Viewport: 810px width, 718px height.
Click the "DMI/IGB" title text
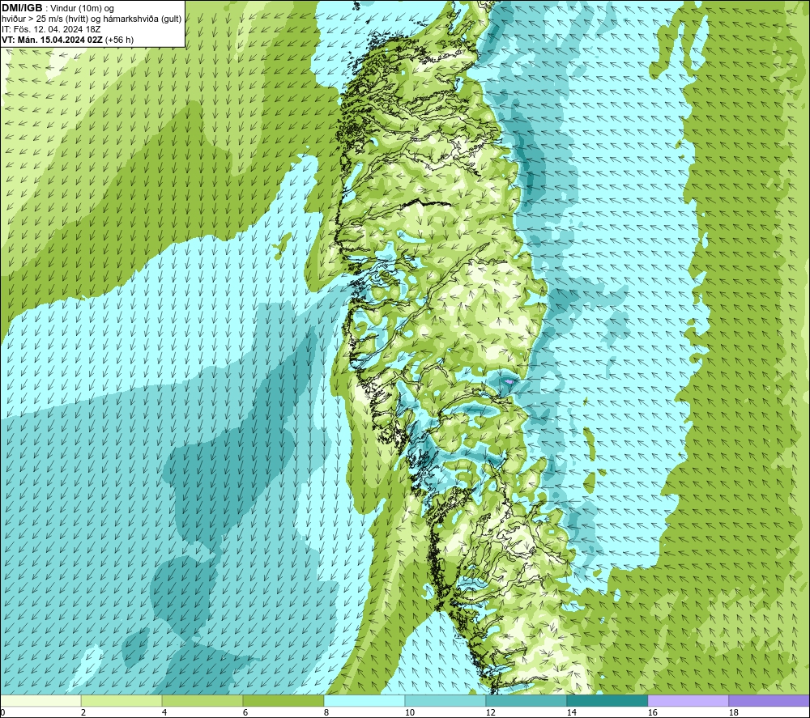pos(22,8)
